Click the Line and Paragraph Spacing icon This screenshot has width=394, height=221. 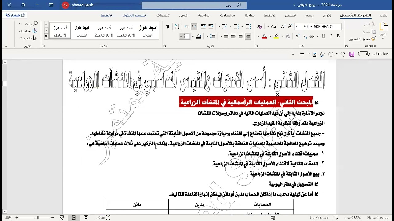213,36
